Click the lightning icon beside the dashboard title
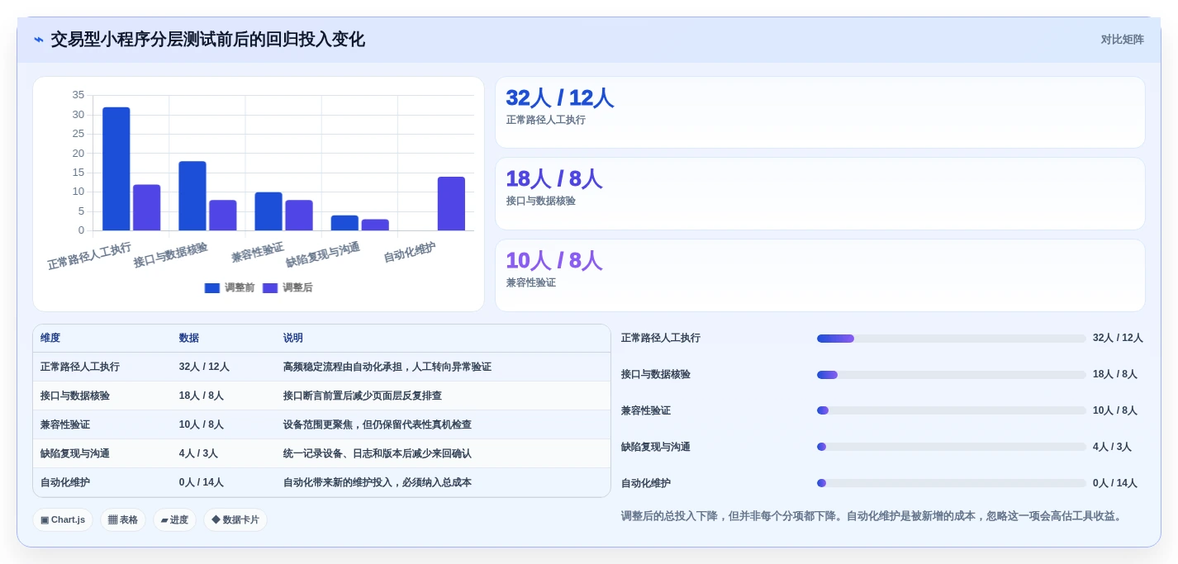 (x=39, y=40)
